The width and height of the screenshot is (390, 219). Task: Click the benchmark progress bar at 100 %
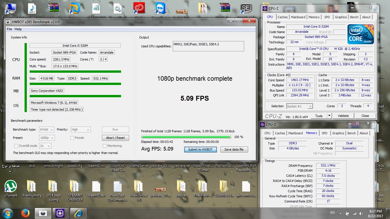click(186, 137)
